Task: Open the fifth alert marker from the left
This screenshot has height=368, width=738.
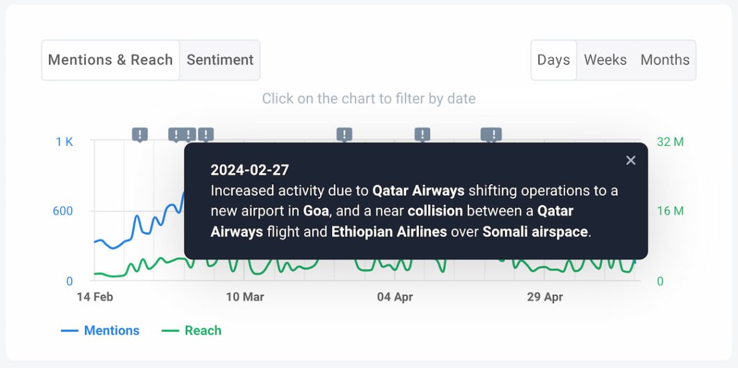Action: click(x=344, y=134)
